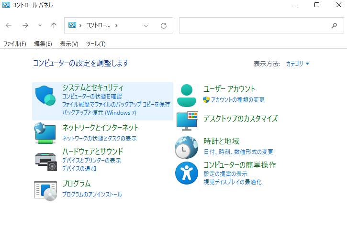
Task: Click the User Accounts person icon
Action: click(187, 95)
